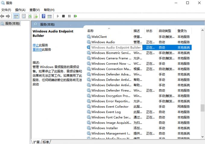Toggle the show/hide console tree icon
Screen dimensions: 205x144
[x=16, y=16]
